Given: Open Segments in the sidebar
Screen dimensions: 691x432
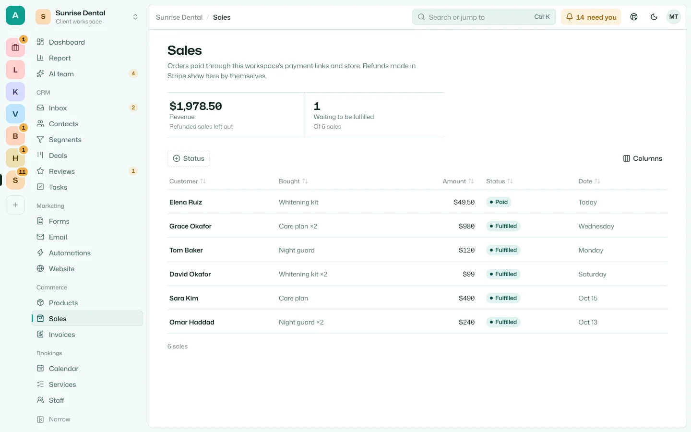Looking at the screenshot, I should 87,140.
